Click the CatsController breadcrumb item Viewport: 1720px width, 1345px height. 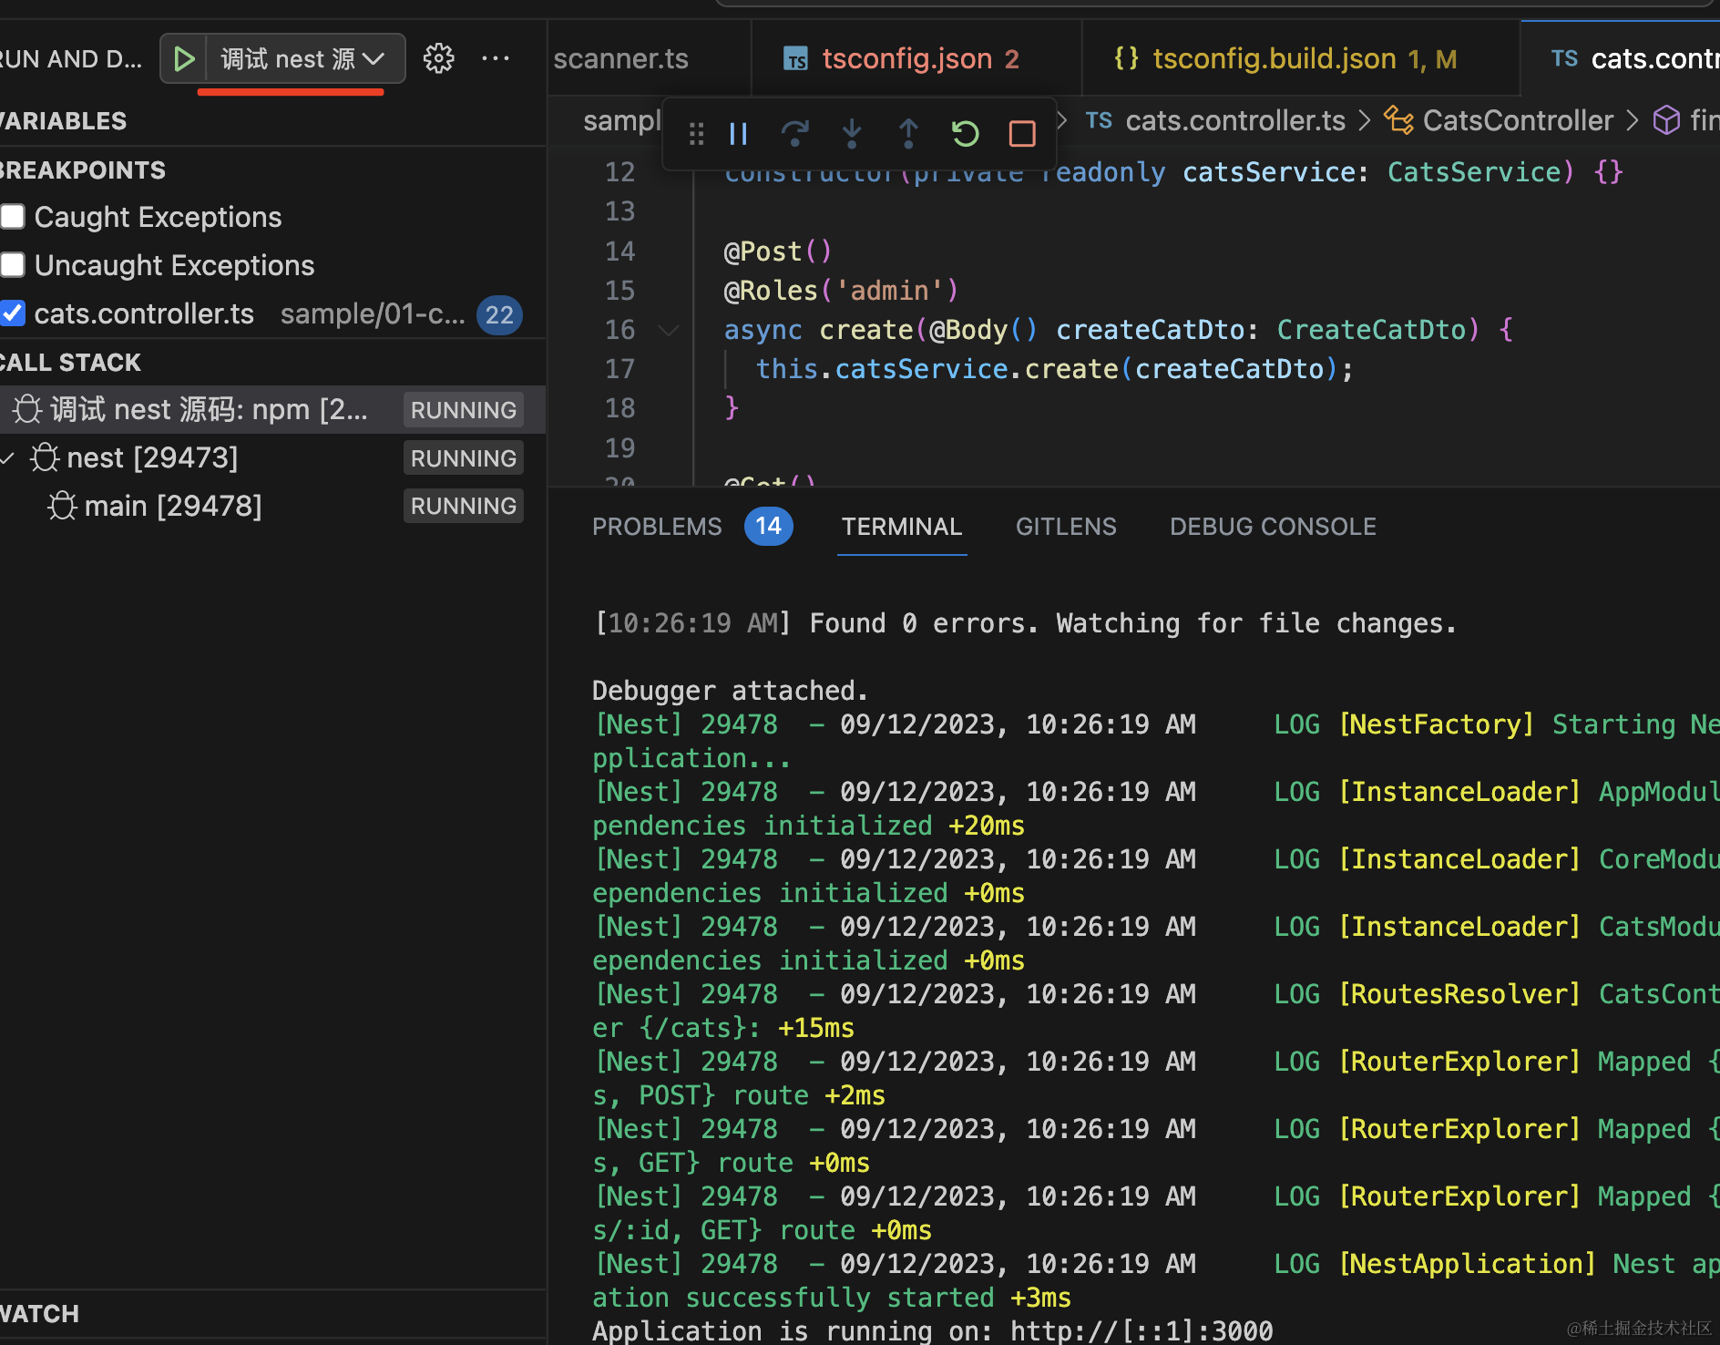point(1517,120)
